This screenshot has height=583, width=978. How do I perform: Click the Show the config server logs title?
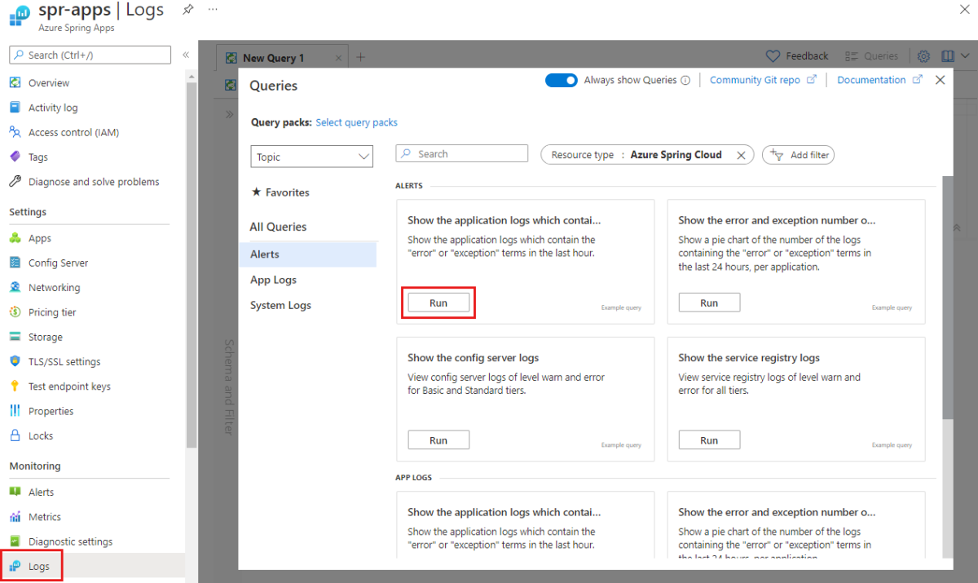(473, 358)
